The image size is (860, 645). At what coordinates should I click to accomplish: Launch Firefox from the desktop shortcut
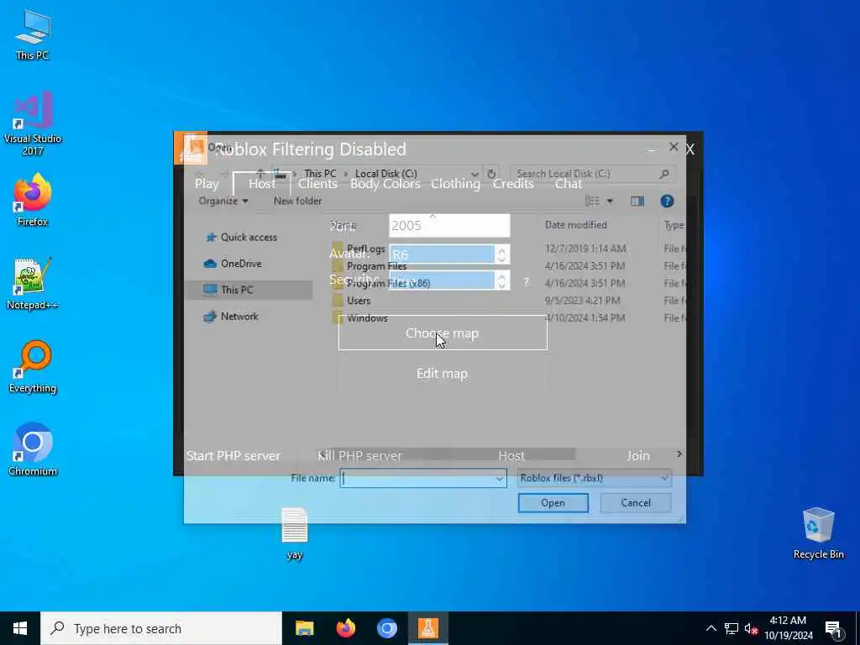pos(33,200)
